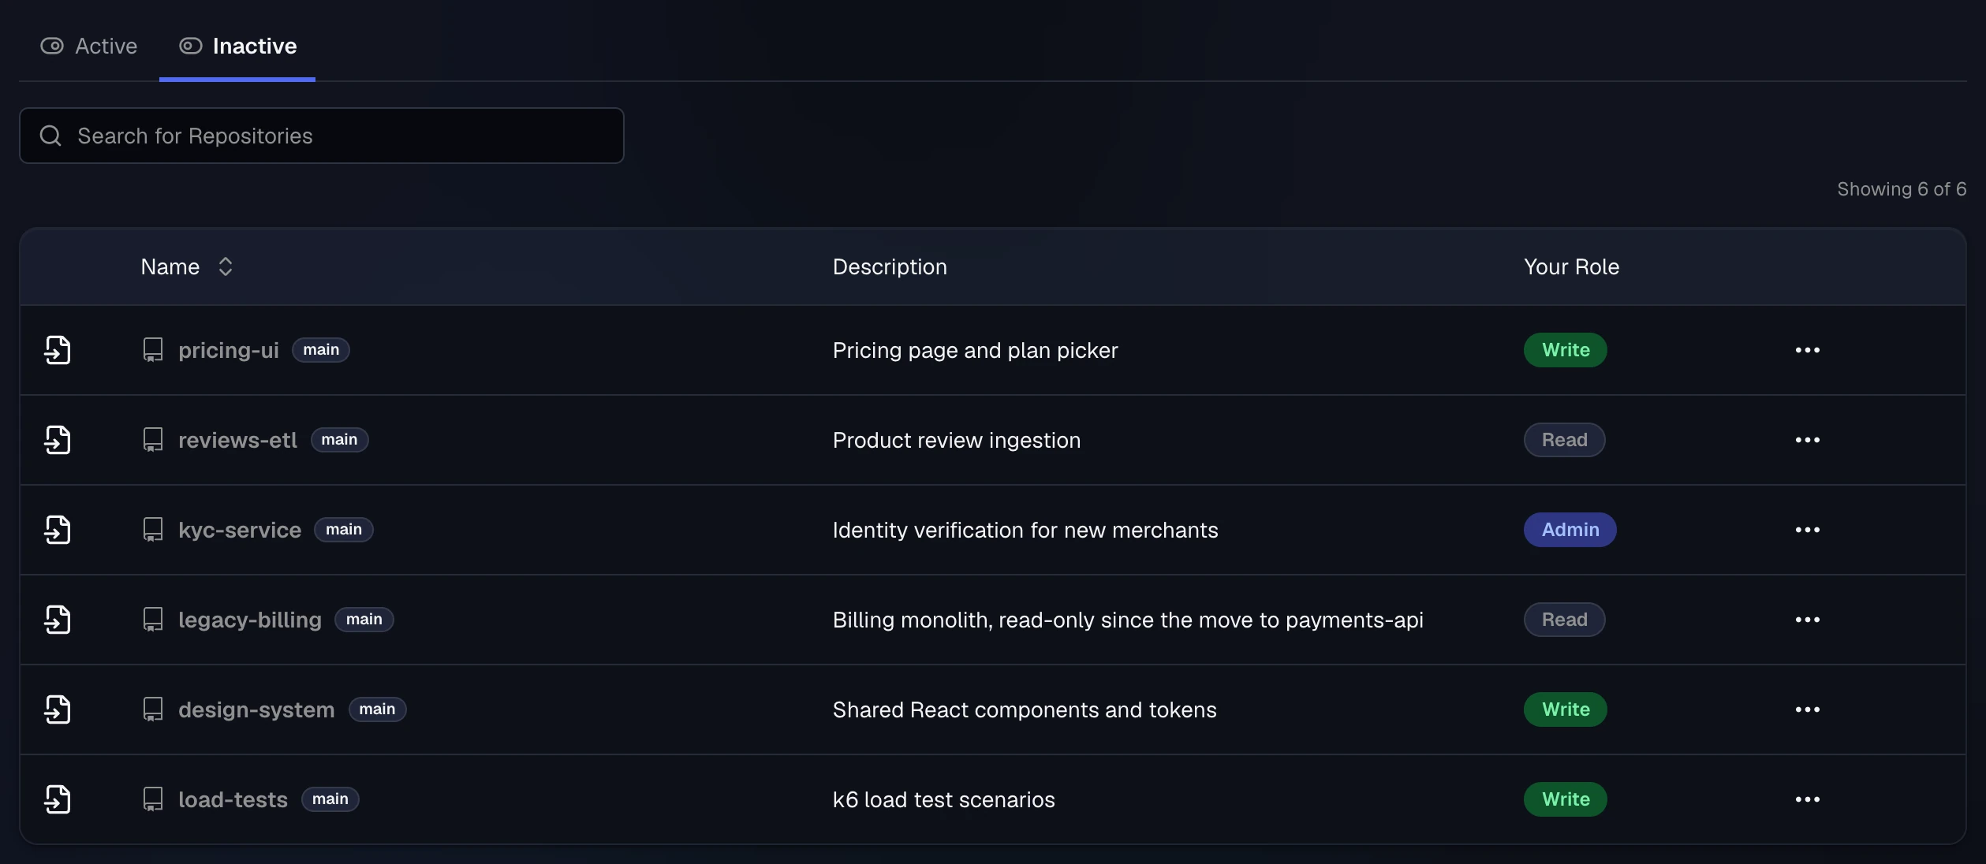1986x864 pixels.
Task: Click 'Shared React components and tokens' text
Action: 1025,709
